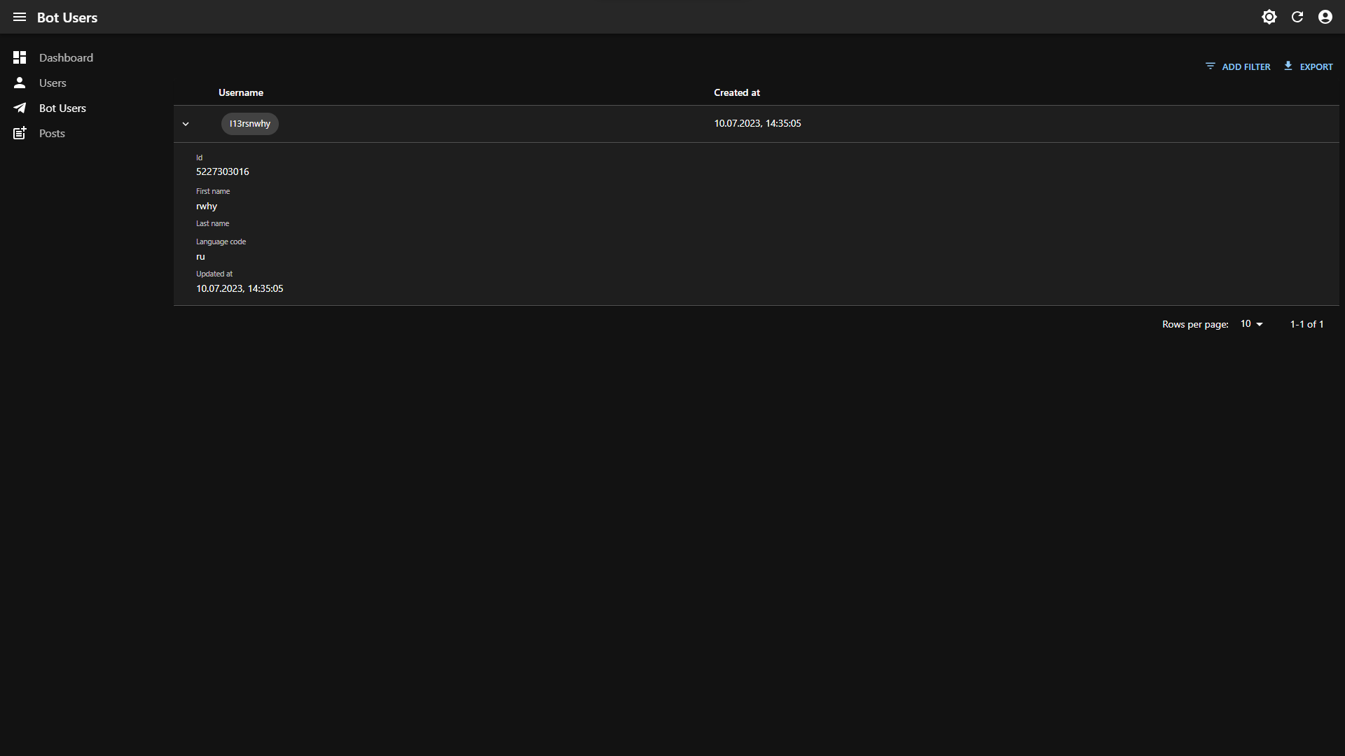1345x756 pixels.
Task: Click the l13rsnwhy username chip
Action: [x=249, y=124]
